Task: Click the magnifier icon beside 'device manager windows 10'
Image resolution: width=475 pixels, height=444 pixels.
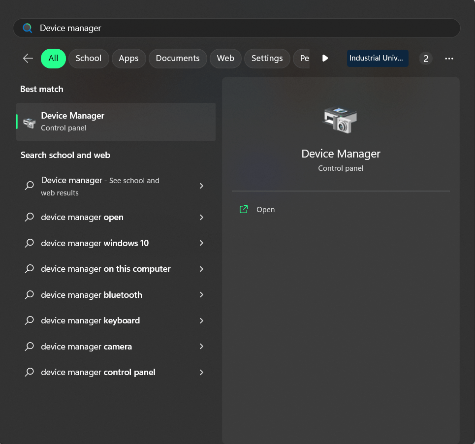Action: 30,243
